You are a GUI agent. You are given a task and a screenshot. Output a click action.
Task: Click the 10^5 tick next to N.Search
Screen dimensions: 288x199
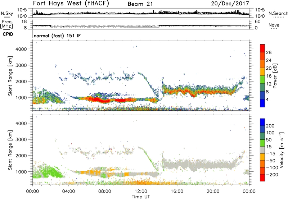click(260, 10)
